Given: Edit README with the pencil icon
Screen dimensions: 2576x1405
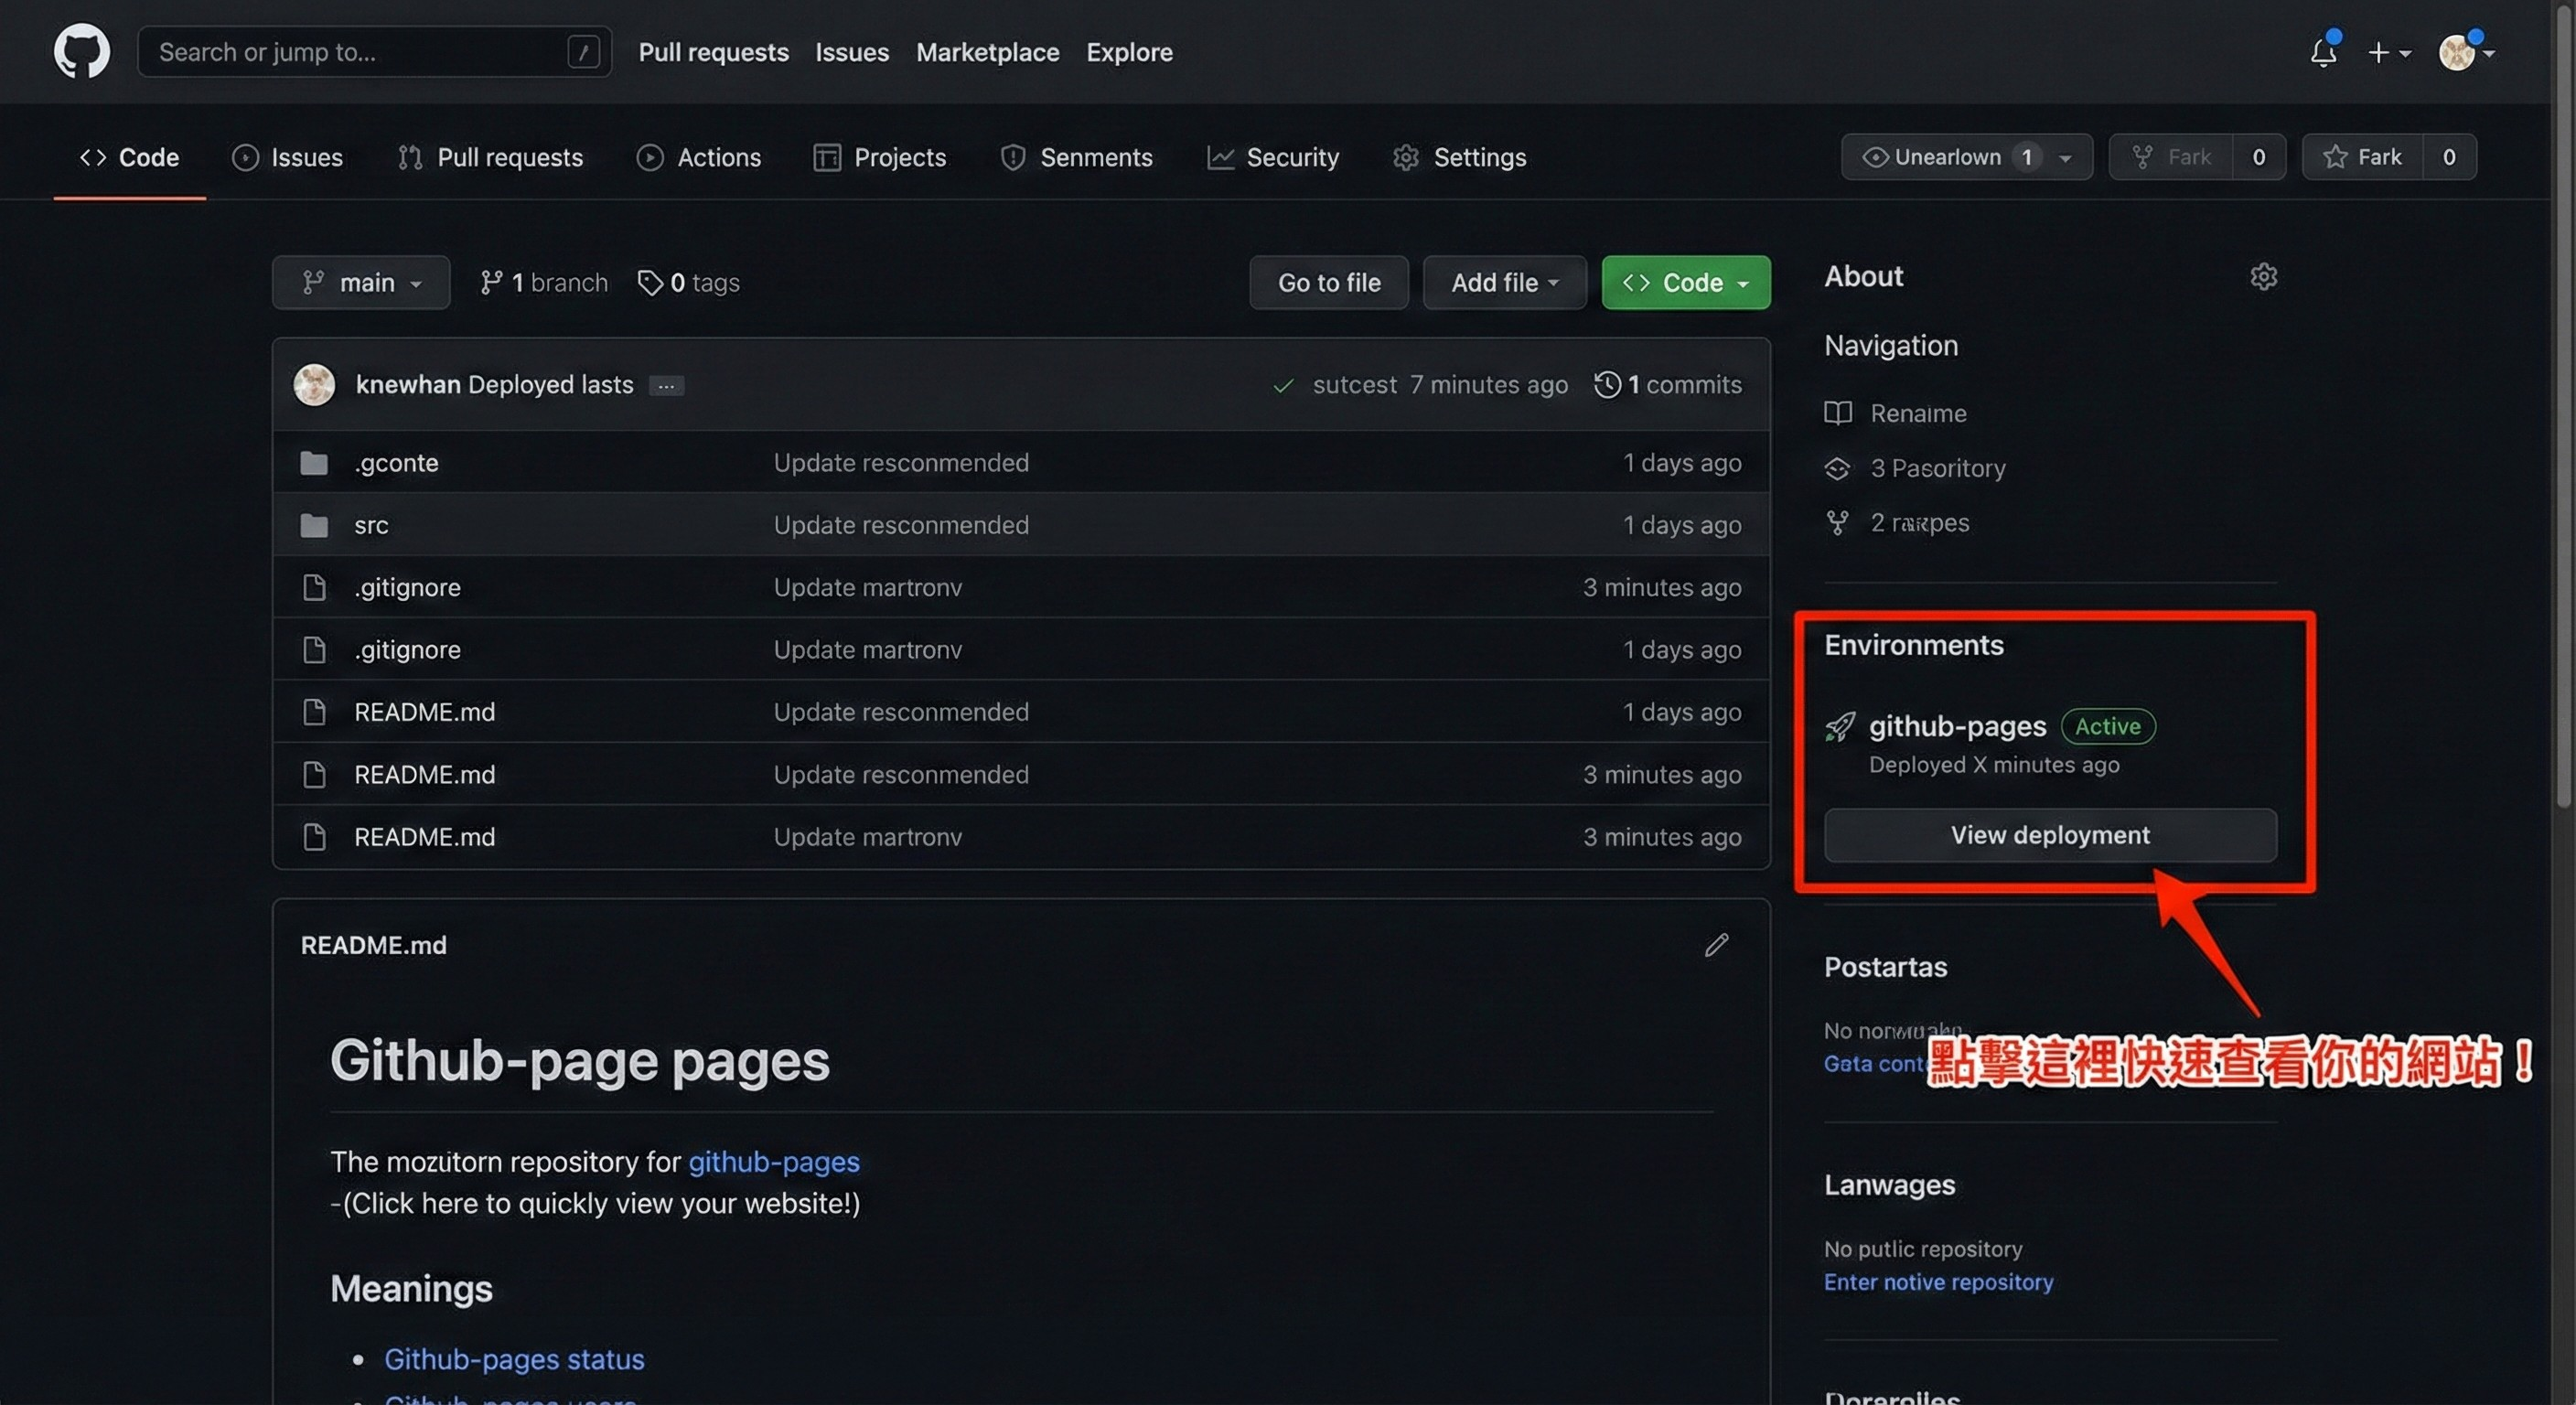Looking at the screenshot, I should point(1716,945).
